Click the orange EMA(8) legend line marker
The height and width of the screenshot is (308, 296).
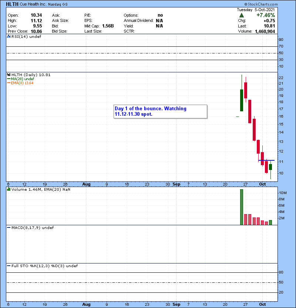9,83
